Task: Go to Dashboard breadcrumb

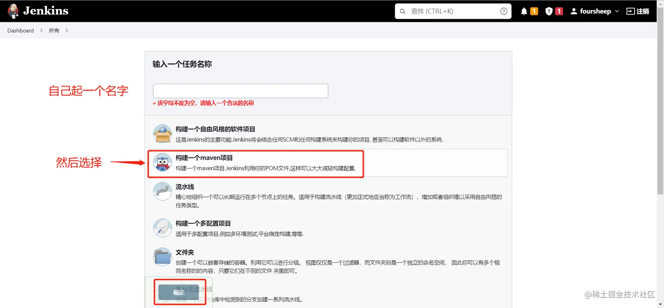Action: [20, 31]
